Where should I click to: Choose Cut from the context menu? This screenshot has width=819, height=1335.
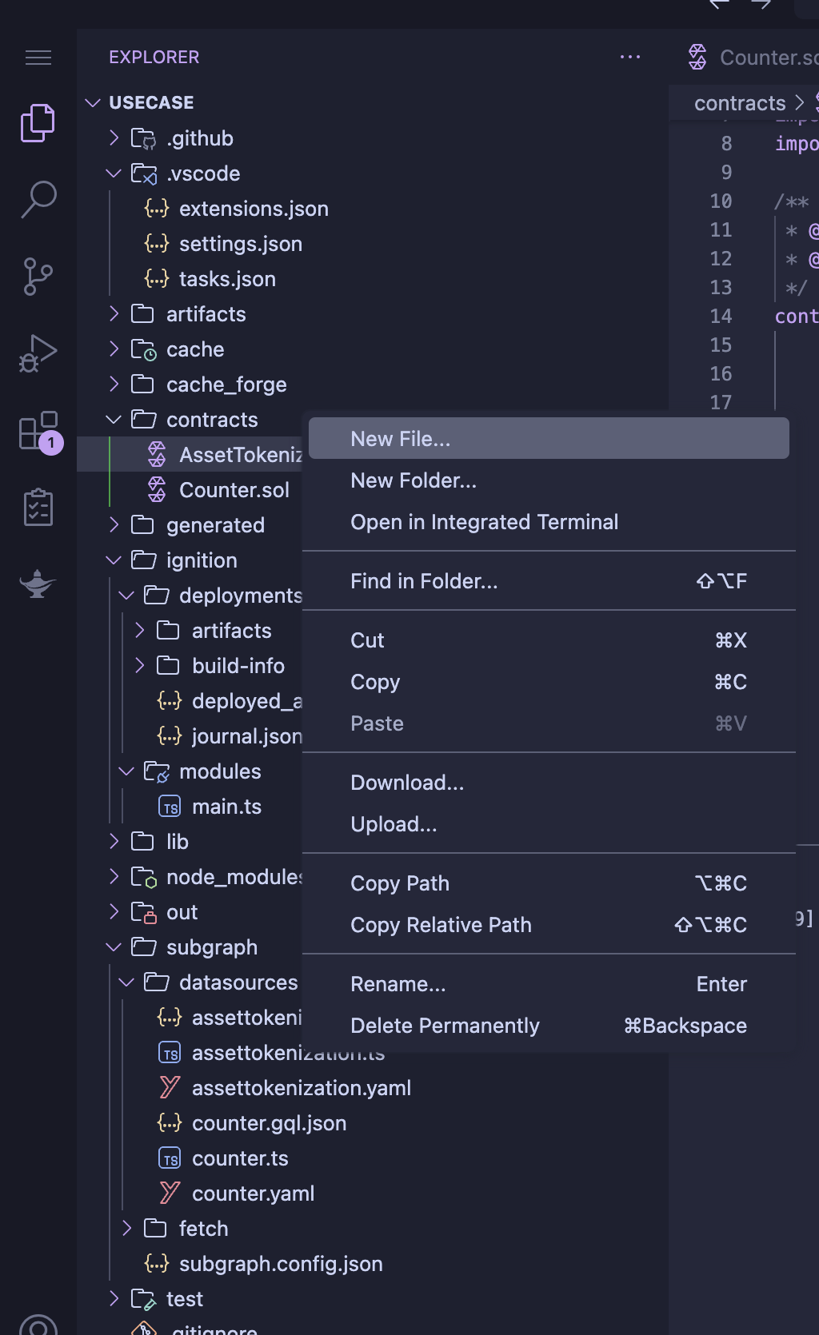pos(549,640)
